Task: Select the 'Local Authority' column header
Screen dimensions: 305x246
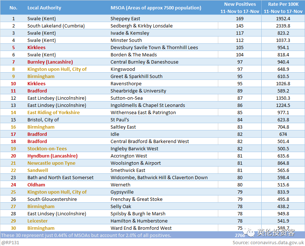Action: point(44,8)
